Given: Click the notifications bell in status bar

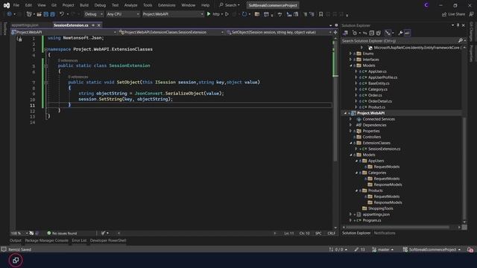Looking at the screenshot, I should (x=470, y=249).
